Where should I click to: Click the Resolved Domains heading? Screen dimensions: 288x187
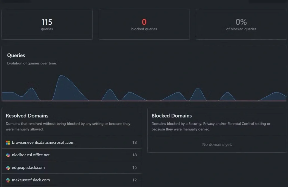pyautogui.click(x=27, y=116)
